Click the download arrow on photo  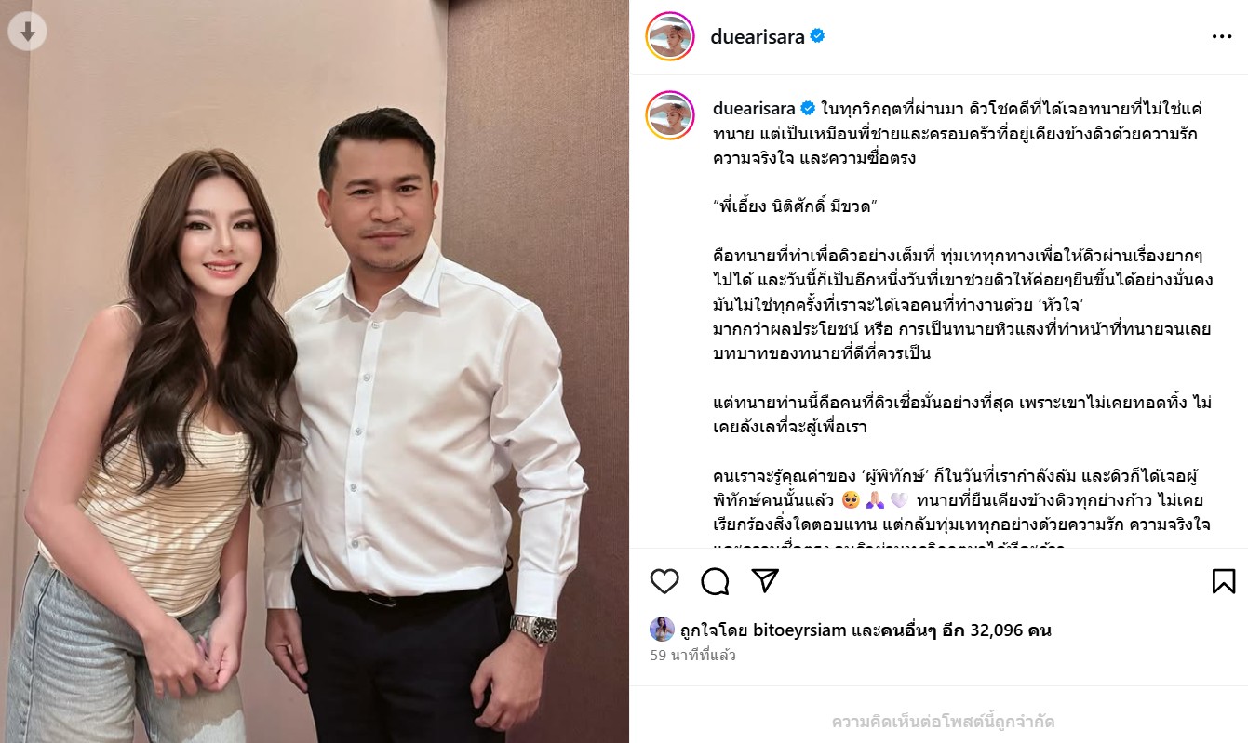pos(28,33)
